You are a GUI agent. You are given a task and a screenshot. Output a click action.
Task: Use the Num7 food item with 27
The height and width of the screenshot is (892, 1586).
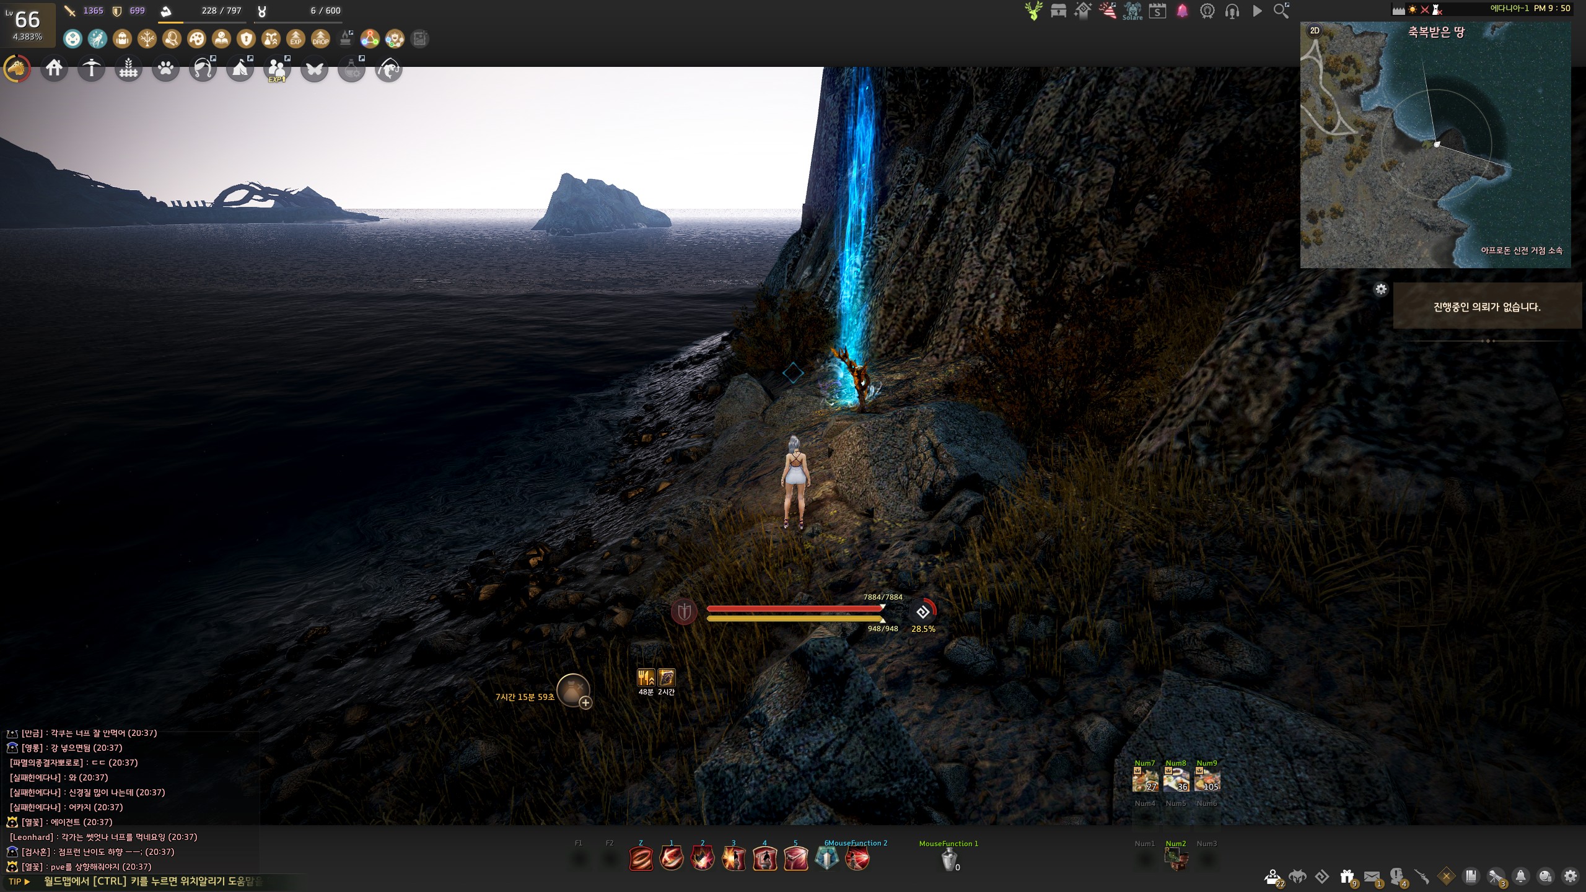coord(1145,779)
